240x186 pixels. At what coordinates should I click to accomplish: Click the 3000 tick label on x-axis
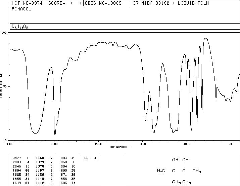click(x=54, y=144)
